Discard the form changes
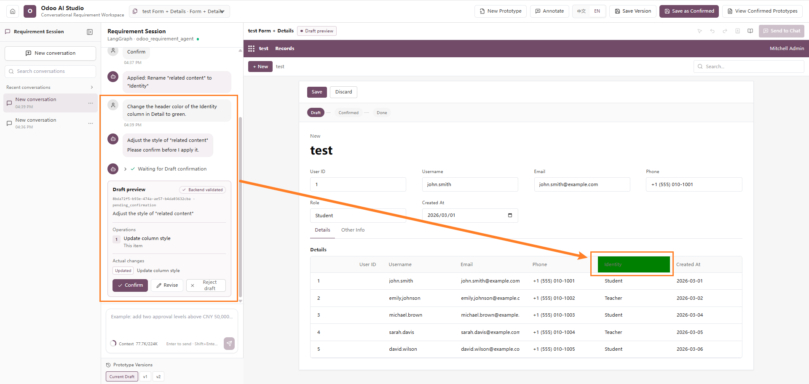Viewport: 809px width, 384px height. point(343,92)
